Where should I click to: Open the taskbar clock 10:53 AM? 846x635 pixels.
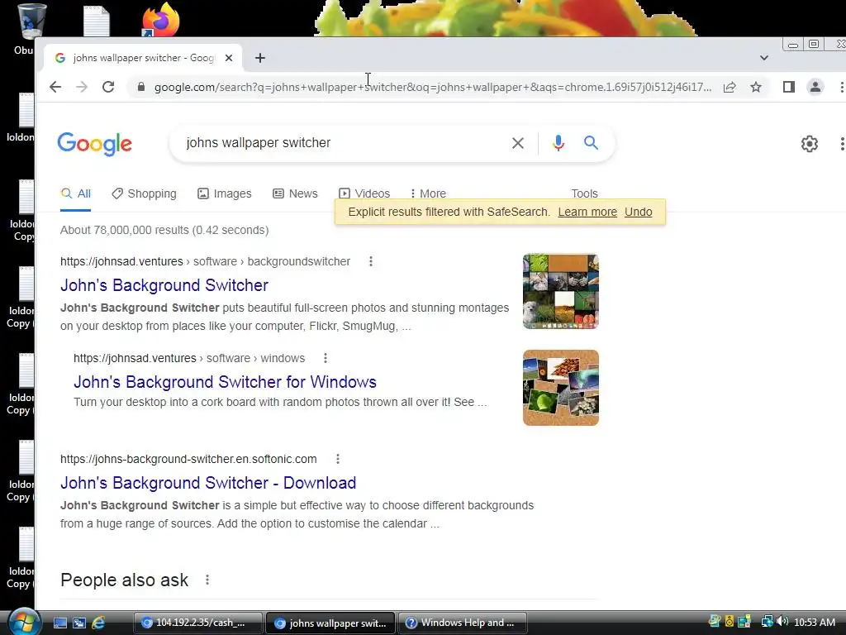815,622
